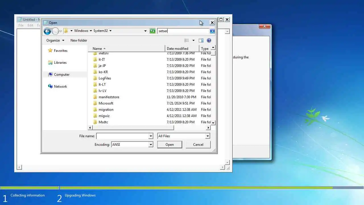This screenshot has height=205, width=364.
Task: Click the New folder button
Action: click(79, 40)
